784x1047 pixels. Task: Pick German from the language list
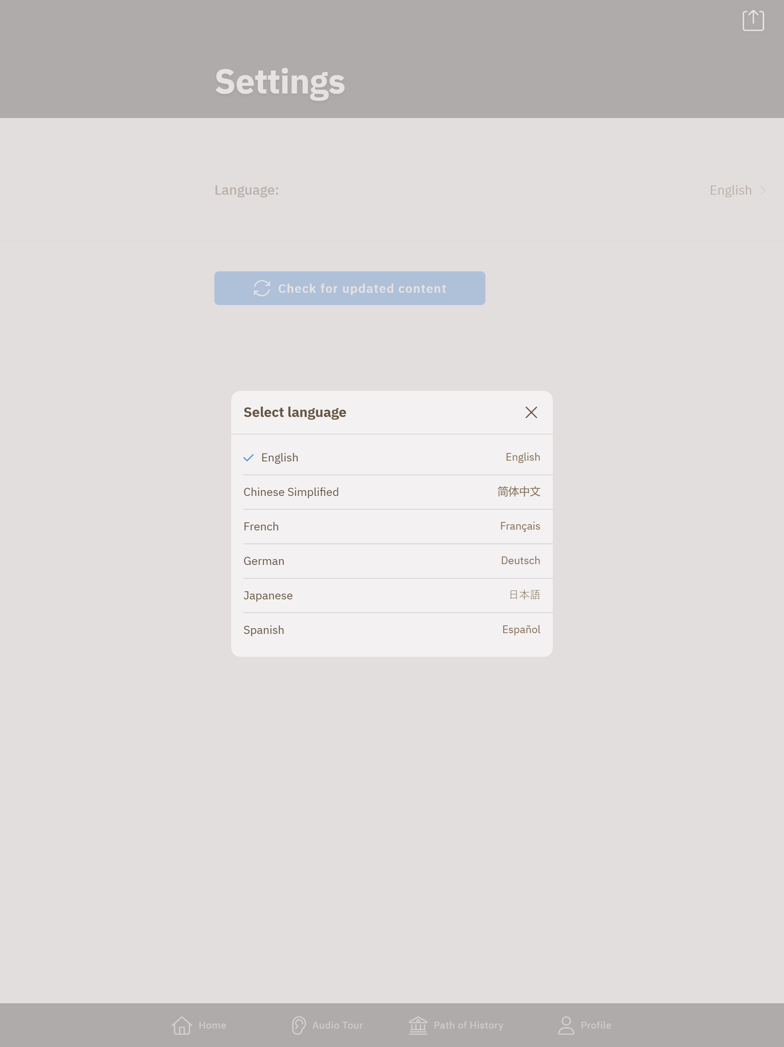pyautogui.click(x=392, y=561)
